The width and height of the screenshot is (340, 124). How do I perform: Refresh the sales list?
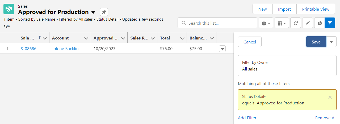[295, 23]
